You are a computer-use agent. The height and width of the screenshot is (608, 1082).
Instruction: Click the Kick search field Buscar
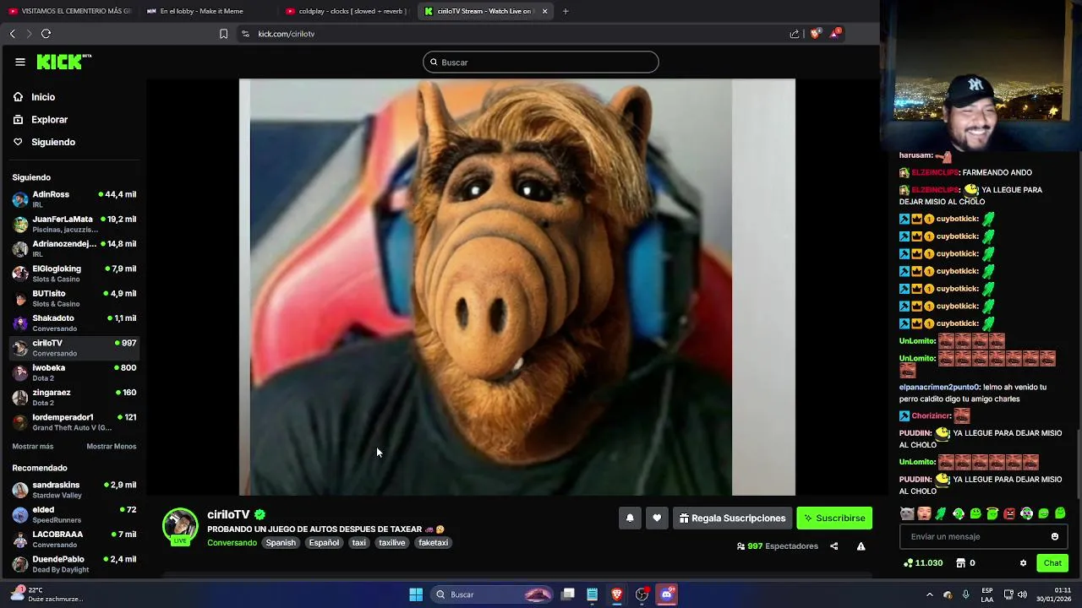click(541, 62)
